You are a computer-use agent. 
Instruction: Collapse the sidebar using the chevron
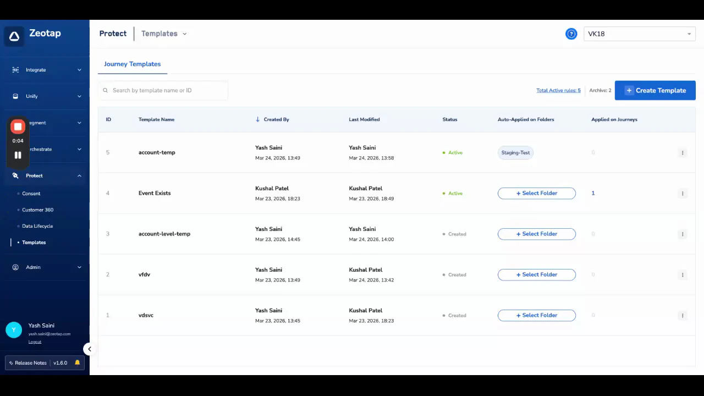pyautogui.click(x=89, y=349)
